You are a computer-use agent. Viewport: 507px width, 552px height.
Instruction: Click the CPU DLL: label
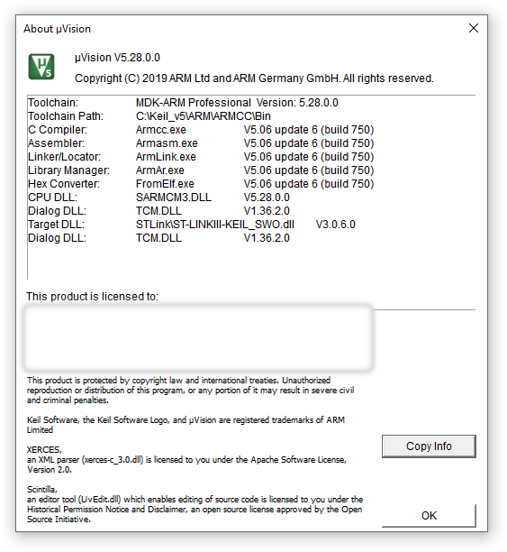coord(53,198)
